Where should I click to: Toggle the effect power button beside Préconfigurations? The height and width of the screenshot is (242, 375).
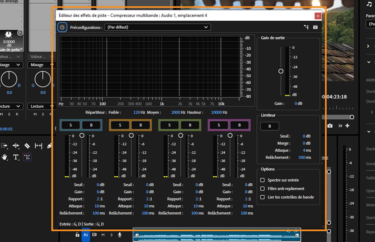pyautogui.click(x=62, y=27)
